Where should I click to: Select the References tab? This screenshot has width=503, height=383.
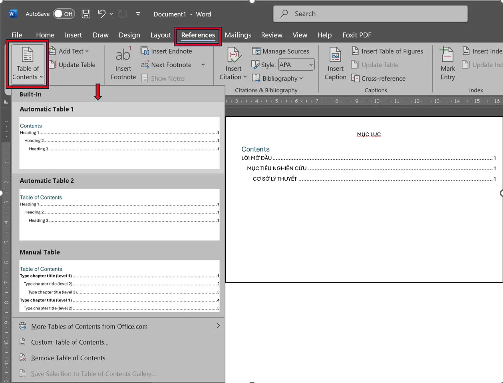[x=198, y=36]
